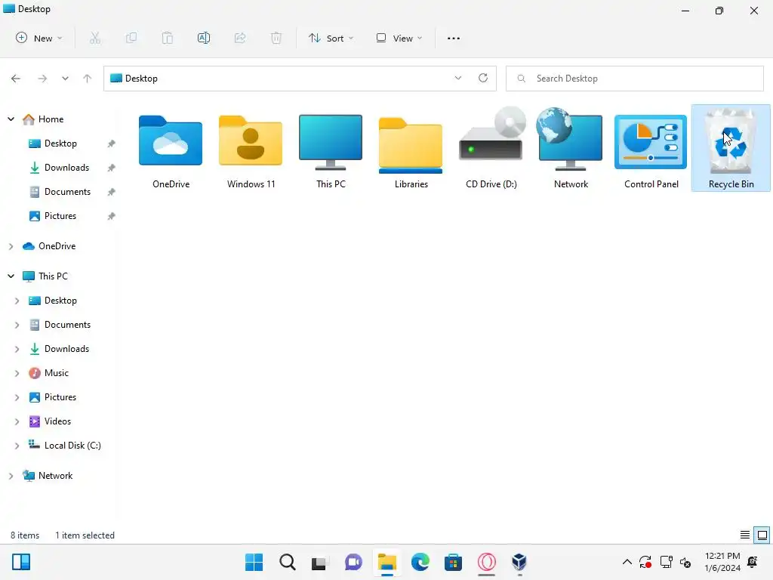
Task: Expand Downloads under This PC
Action: (x=17, y=349)
